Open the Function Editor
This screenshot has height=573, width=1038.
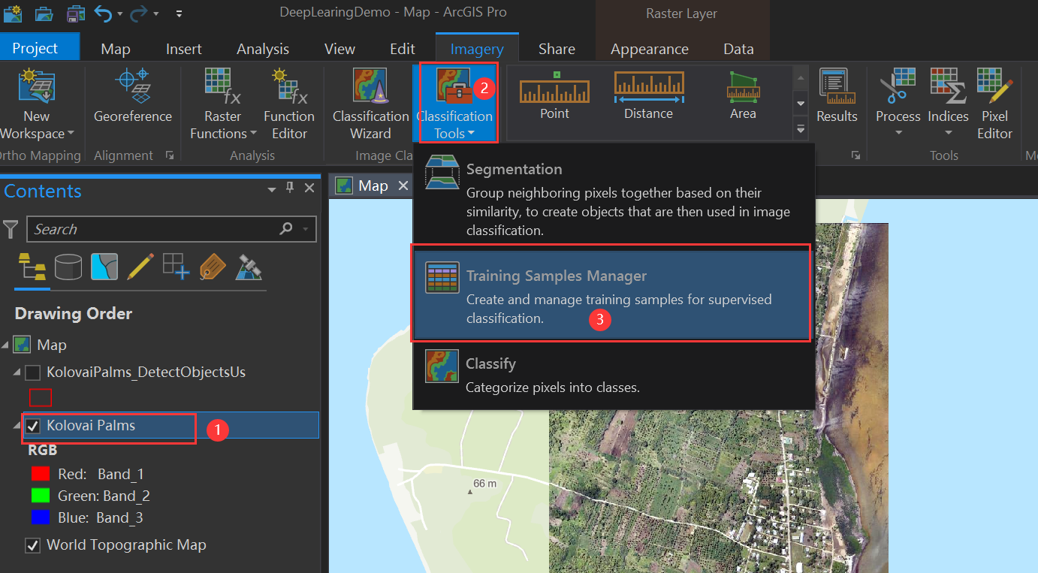click(289, 105)
